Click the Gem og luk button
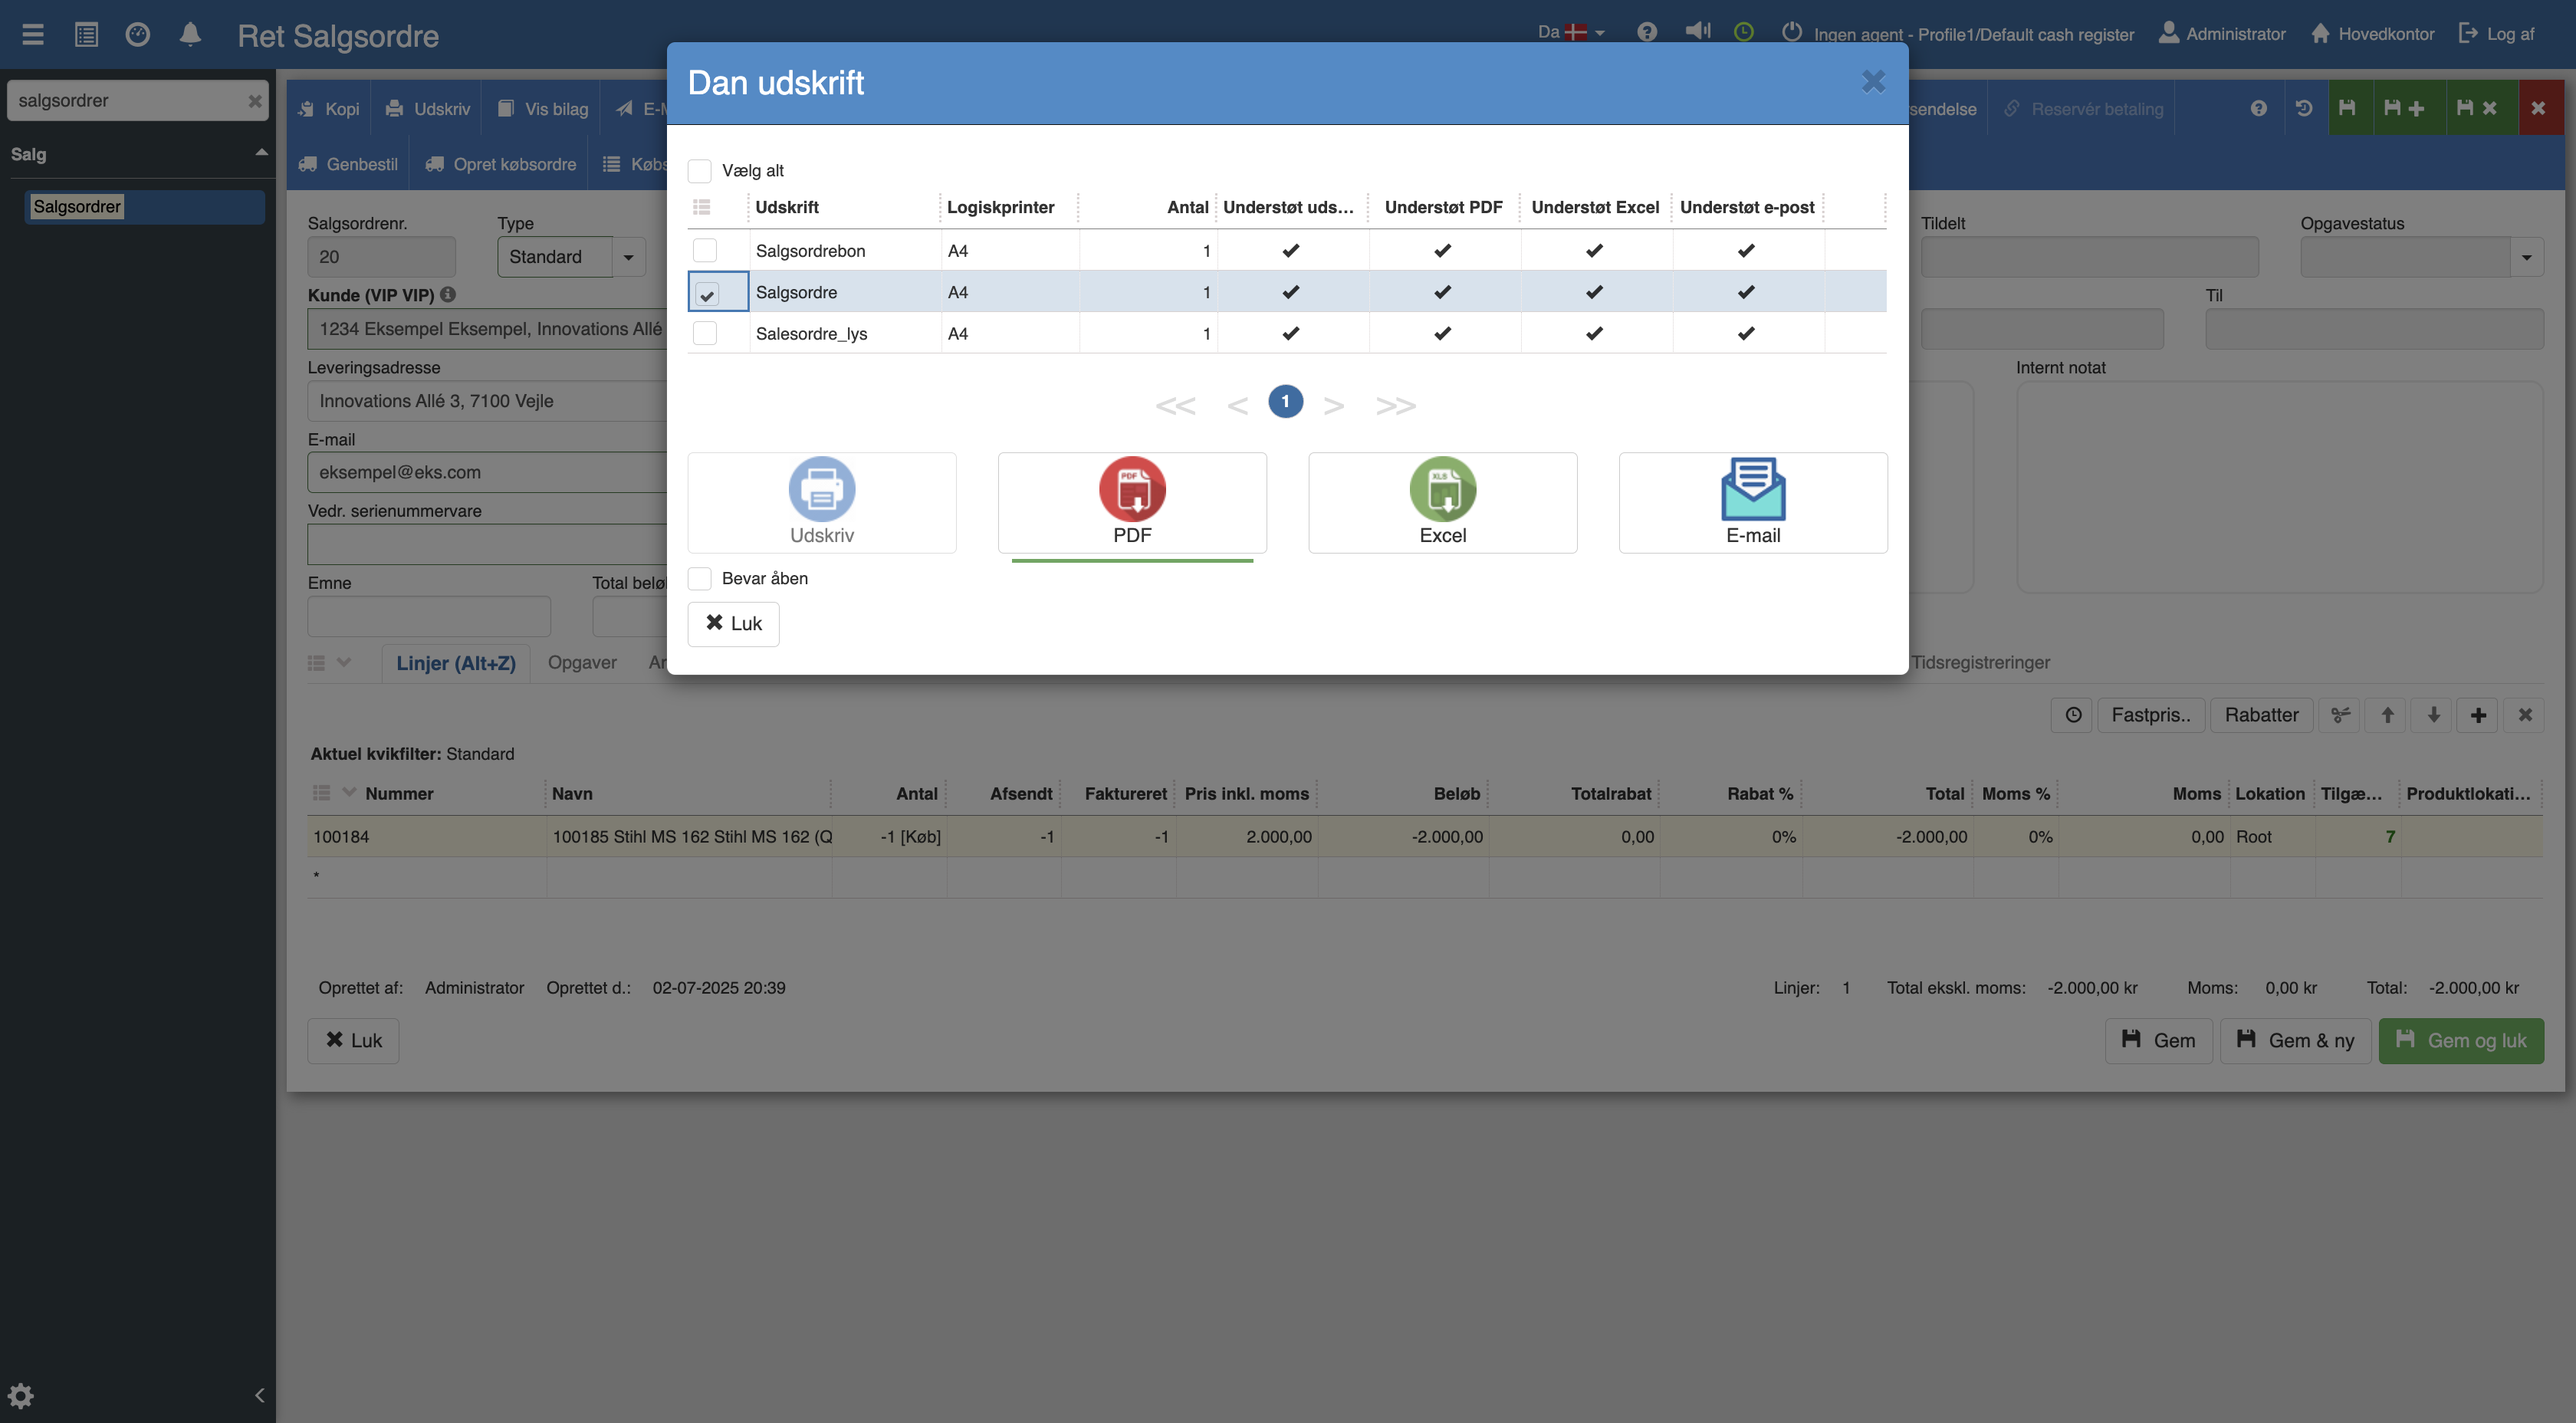2576x1423 pixels. (x=2461, y=1040)
